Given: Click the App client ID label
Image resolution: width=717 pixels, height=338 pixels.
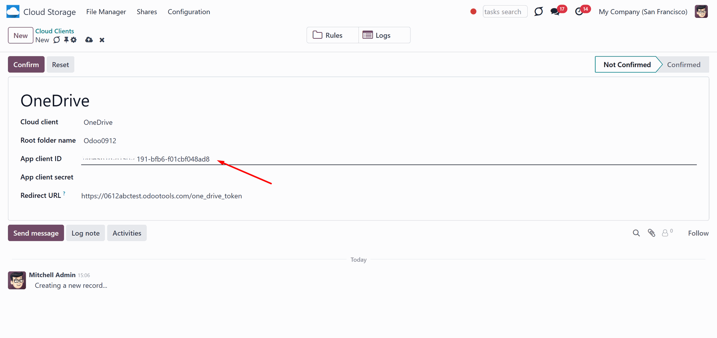Looking at the screenshot, I should (x=41, y=159).
